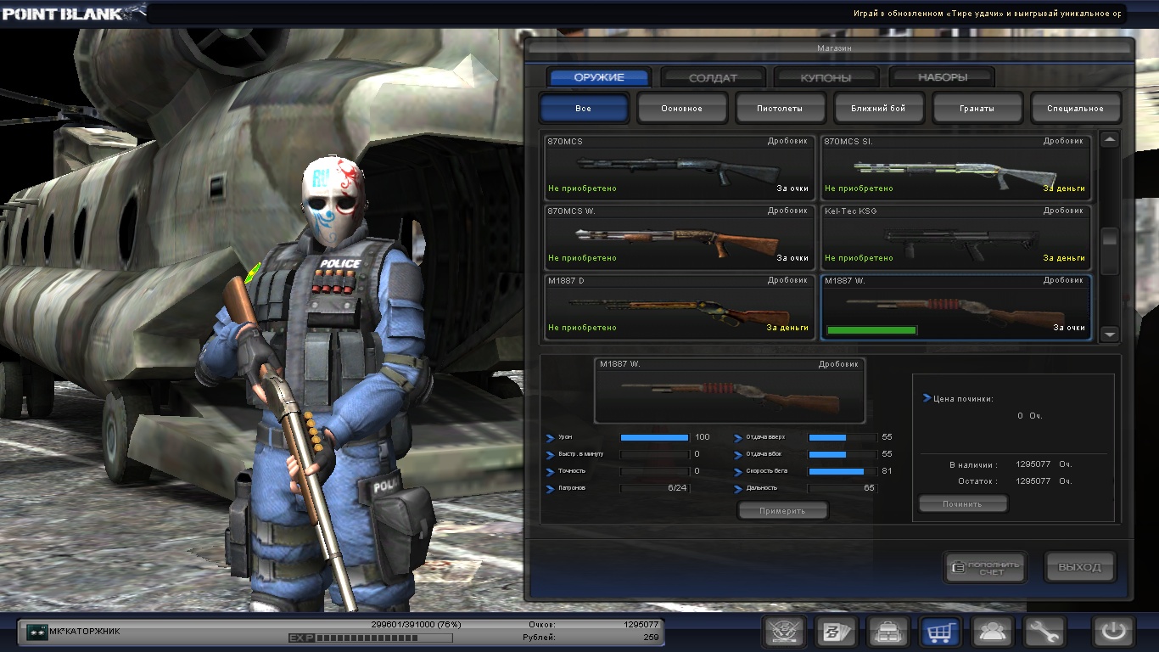
Task: Click the power exit icon
Action: tap(1114, 632)
